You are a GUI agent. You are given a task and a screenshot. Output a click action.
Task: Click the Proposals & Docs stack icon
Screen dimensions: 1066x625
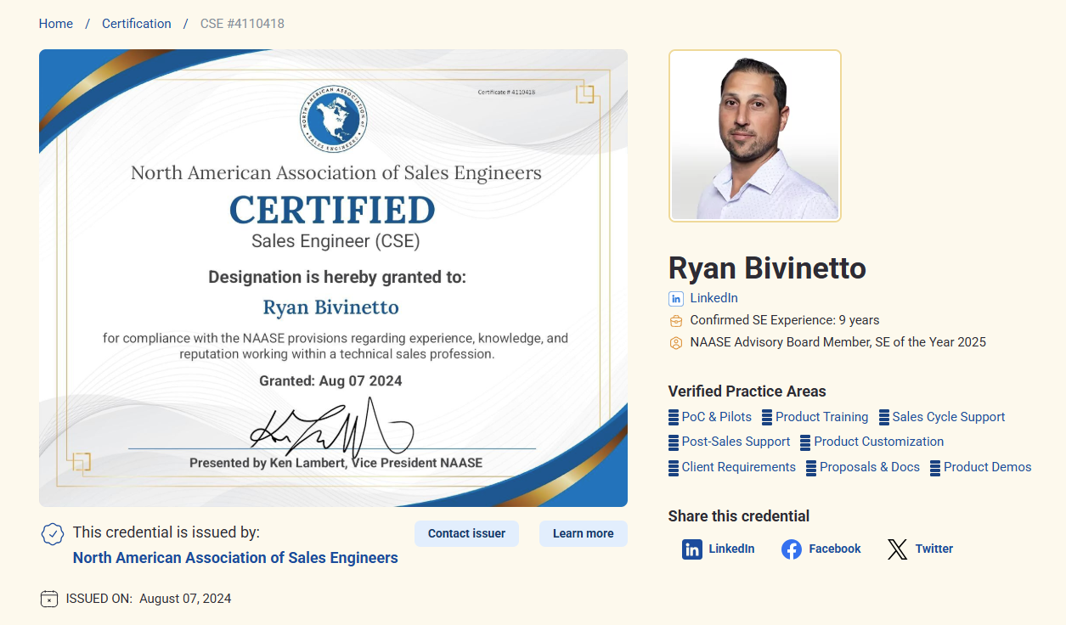click(811, 467)
